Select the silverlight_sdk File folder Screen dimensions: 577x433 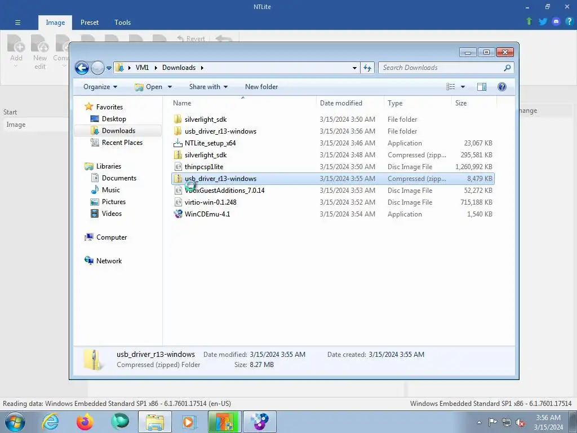point(332,120)
